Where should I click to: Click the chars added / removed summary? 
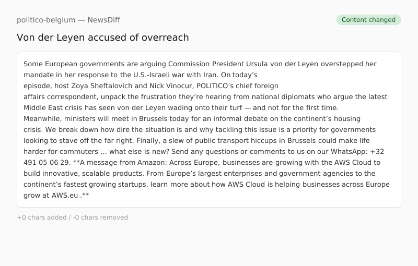72,217
